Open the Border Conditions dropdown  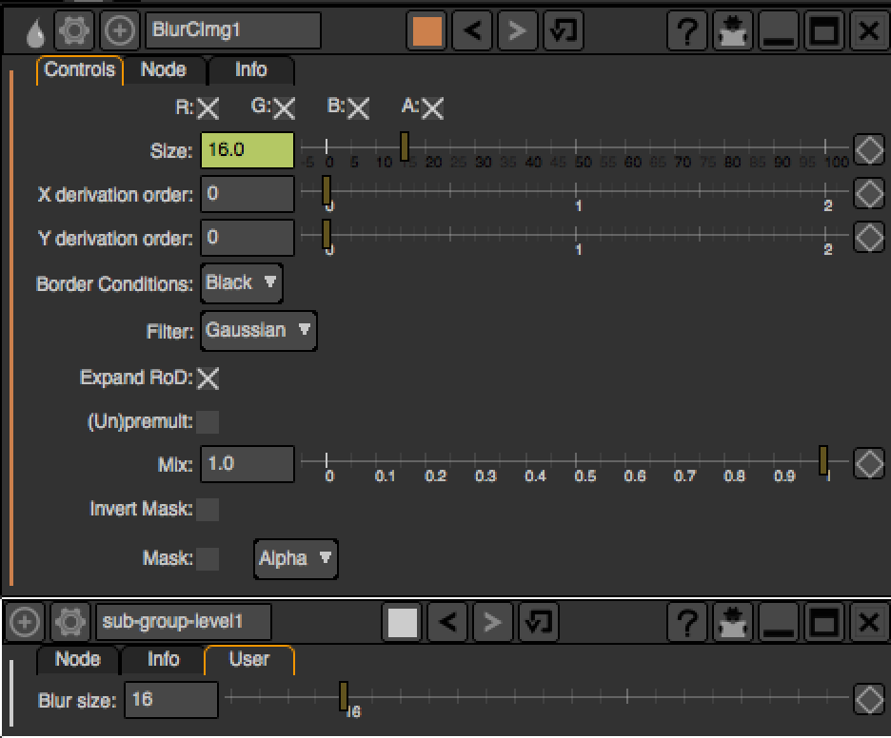click(x=242, y=283)
